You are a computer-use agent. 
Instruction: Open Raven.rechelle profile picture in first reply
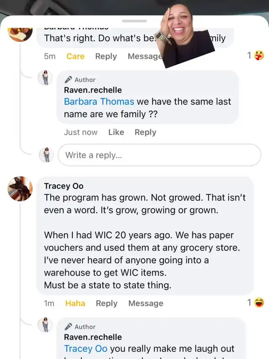[x=45, y=78]
